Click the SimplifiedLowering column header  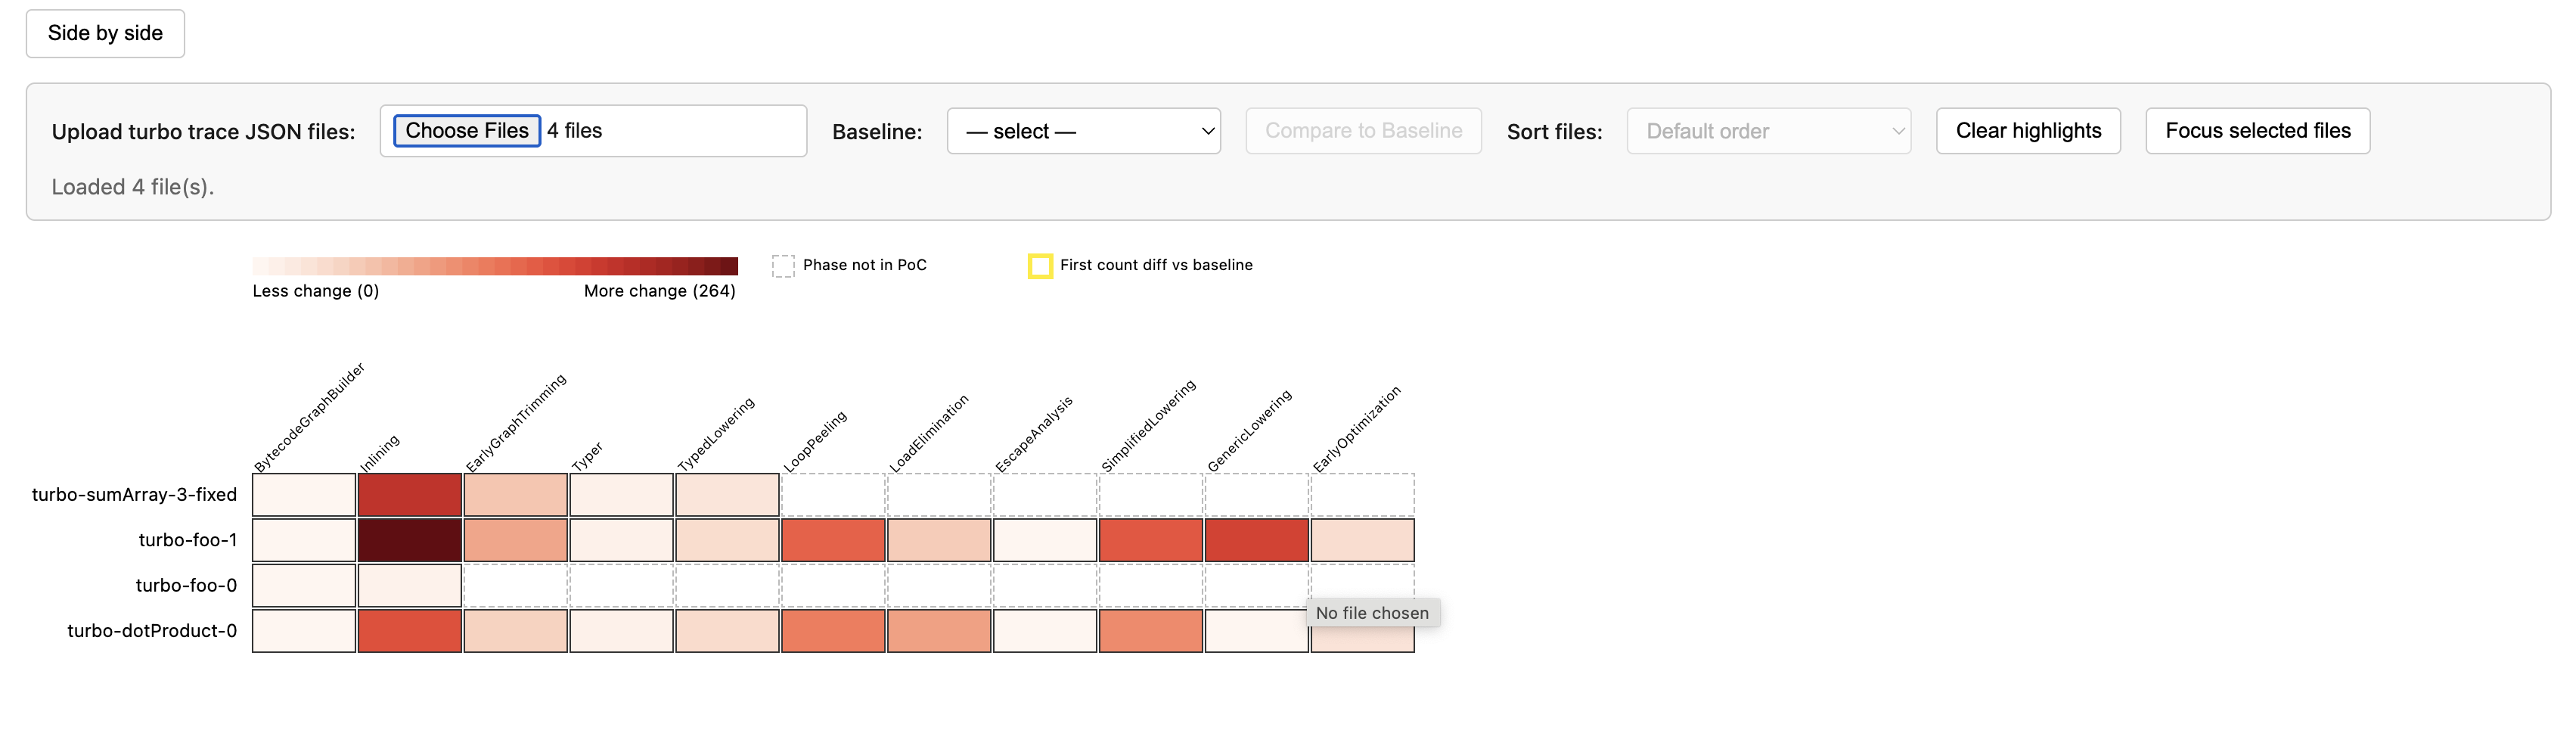pyautogui.click(x=1148, y=426)
